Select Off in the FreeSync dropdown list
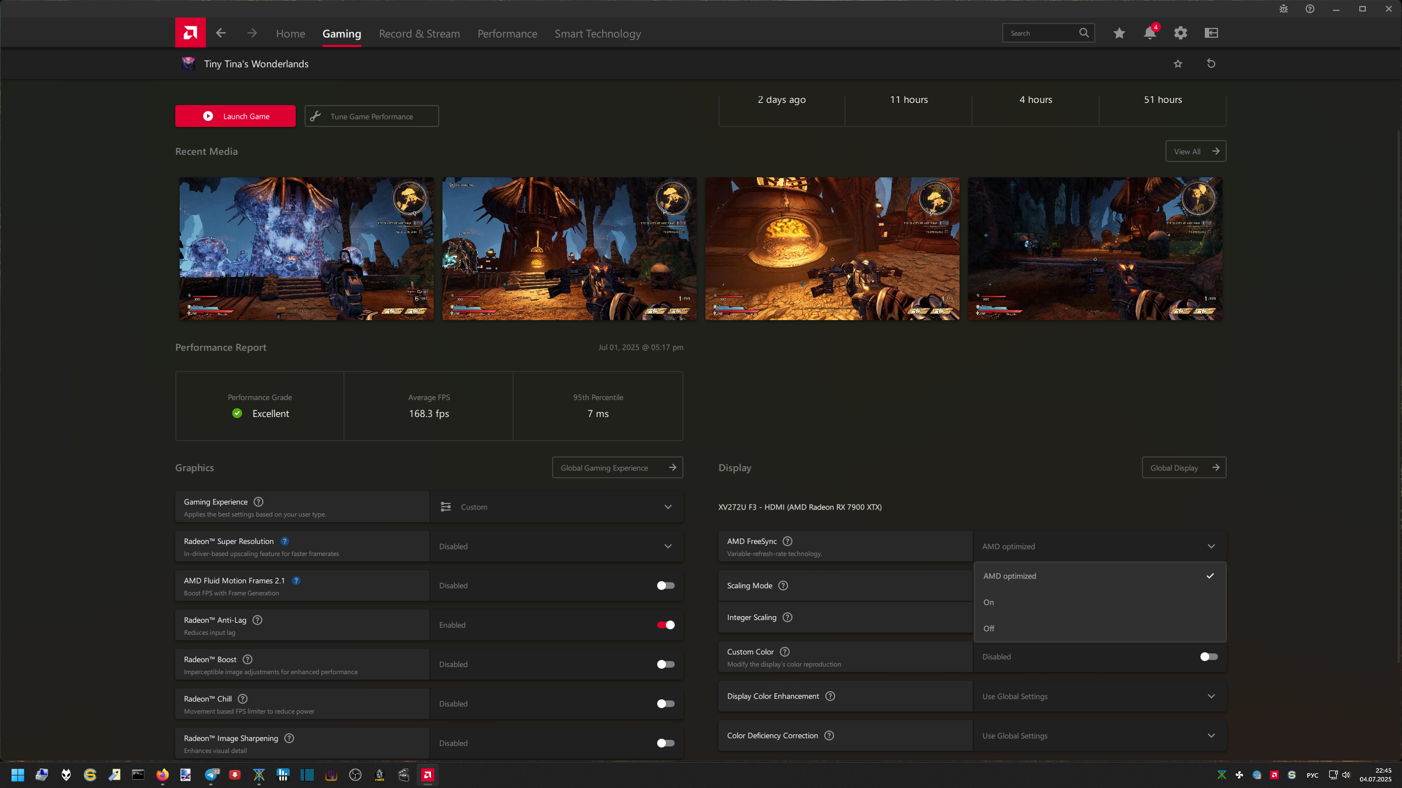1402x788 pixels. click(989, 628)
